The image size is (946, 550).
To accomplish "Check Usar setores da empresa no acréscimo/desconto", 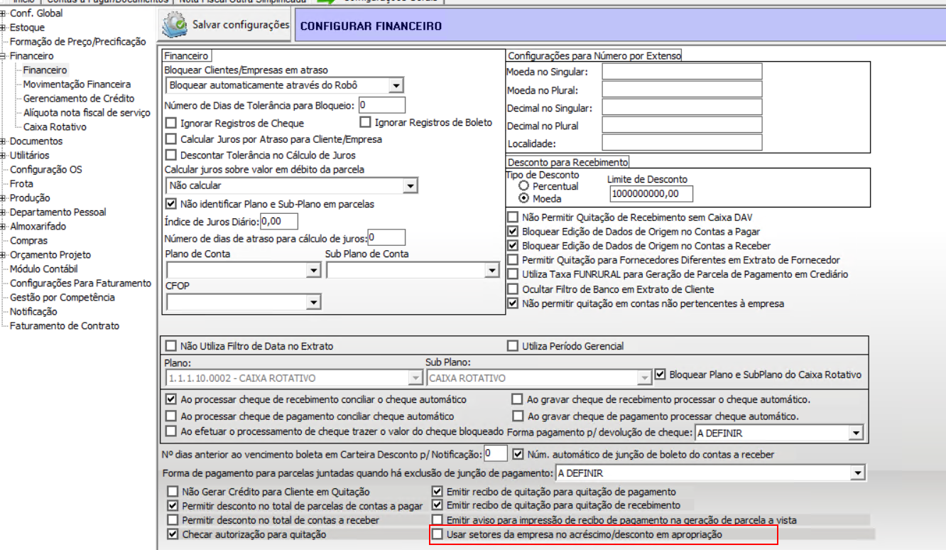I will click(438, 534).
